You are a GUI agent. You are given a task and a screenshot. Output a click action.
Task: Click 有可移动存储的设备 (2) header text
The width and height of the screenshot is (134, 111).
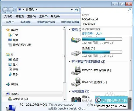pyautogui.click(x=88, y=62)
